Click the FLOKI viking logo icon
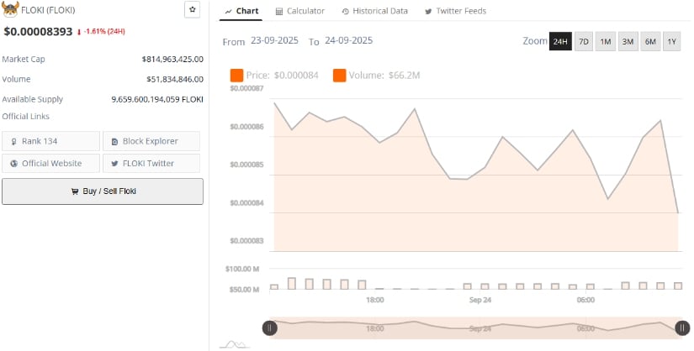This screenshot has height=351, width=694. [10, 9]
